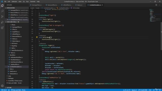The width and height of the screenshot is (162, 91).
Task: Open Team.cs in the file tree
Action: coord(13,53)
